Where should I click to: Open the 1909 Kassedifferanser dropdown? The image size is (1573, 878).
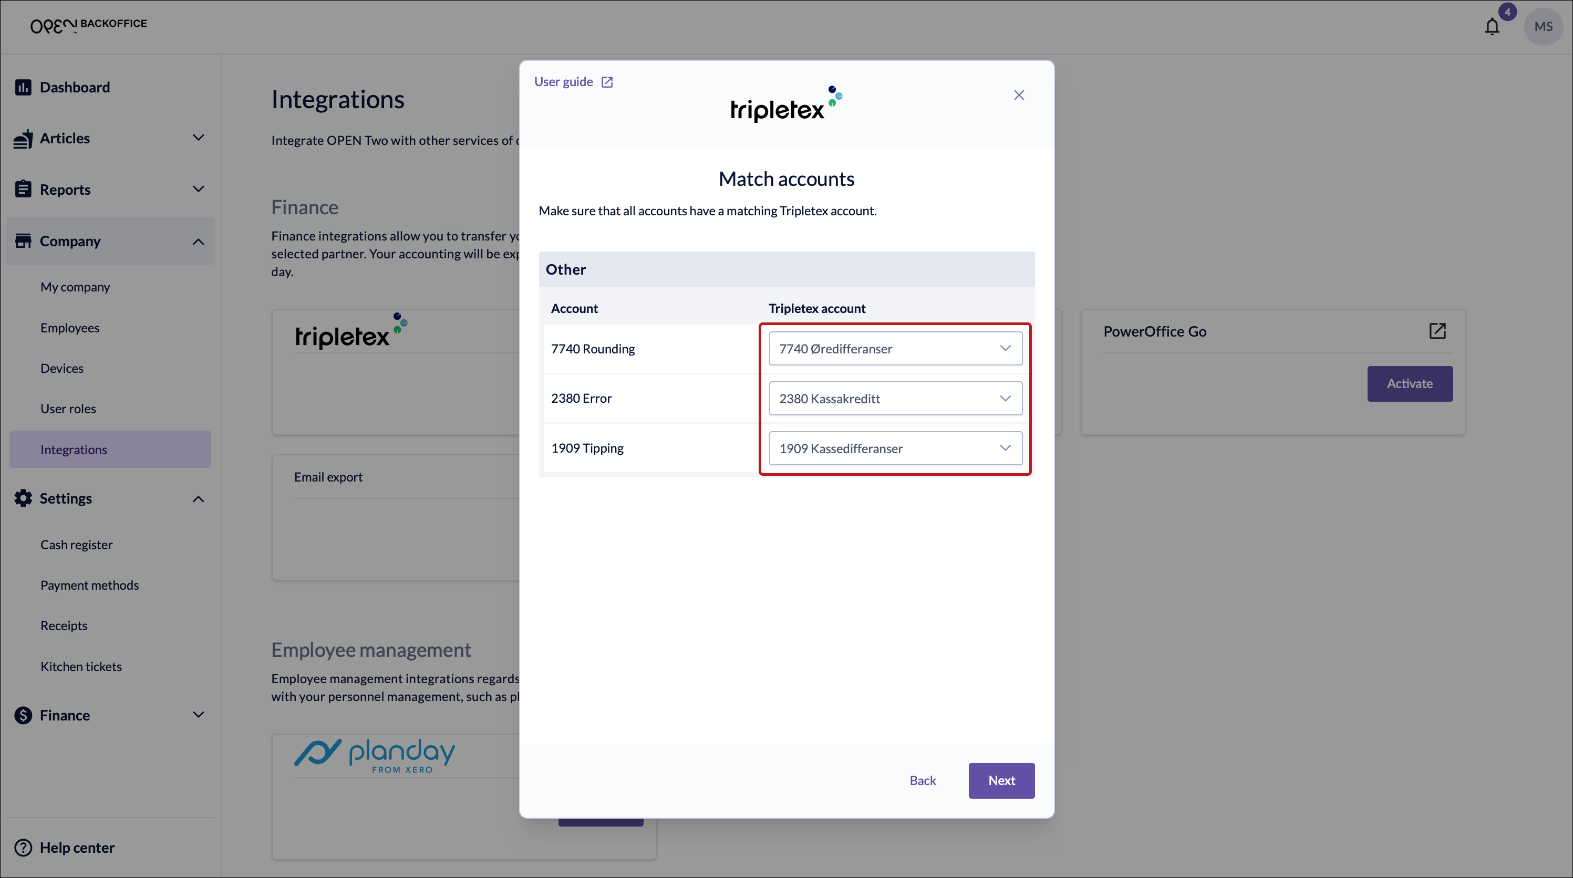pos(895,448)
